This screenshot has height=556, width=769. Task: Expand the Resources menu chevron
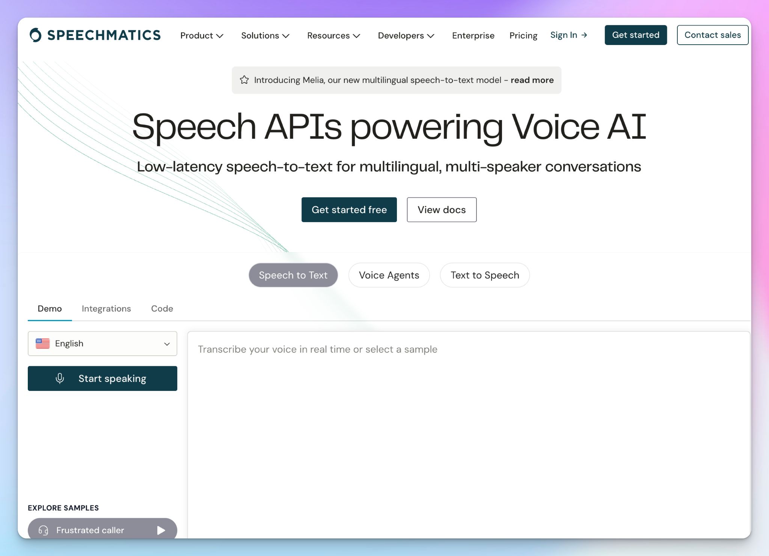(356, 36)
